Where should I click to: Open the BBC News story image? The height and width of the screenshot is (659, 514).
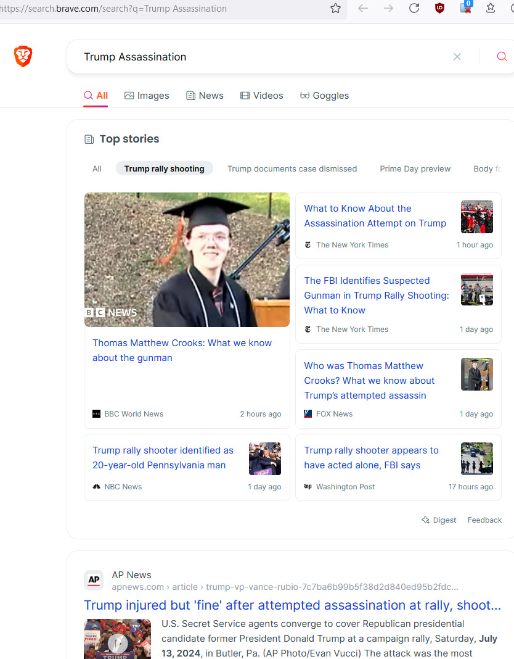[187, 260]
